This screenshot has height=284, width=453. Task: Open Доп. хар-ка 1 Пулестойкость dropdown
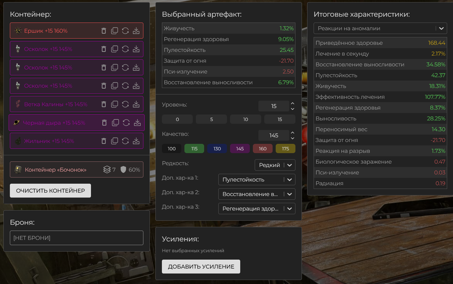pos(257,180)
